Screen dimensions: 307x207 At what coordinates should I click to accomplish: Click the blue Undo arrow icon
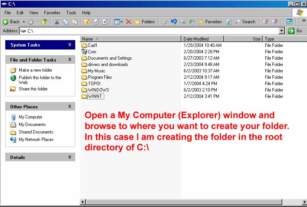174,22
